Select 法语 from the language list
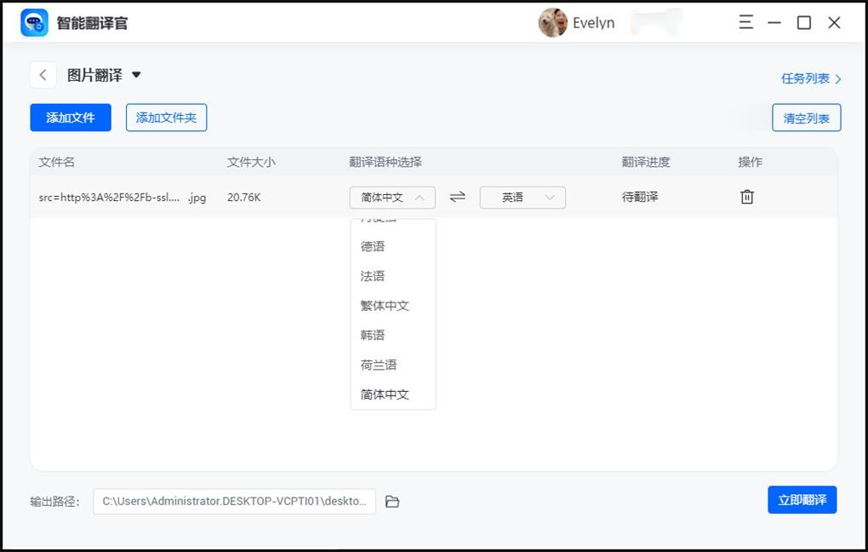Viewport: 868px width, 552px height. point(373,276)
